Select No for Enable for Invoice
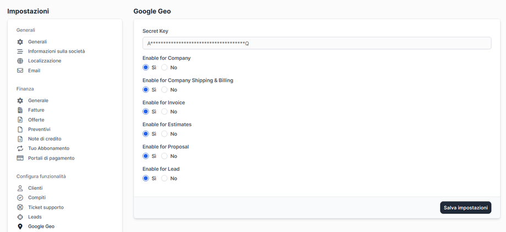This screenshot has height=232, width=506. click(x=164, y=112)
